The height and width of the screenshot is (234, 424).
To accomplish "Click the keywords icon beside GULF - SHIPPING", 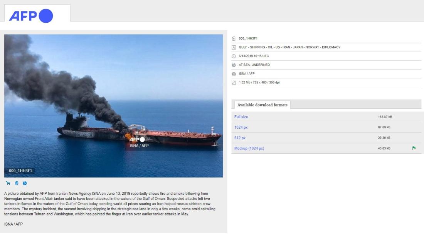I will [x=234, y=47].
